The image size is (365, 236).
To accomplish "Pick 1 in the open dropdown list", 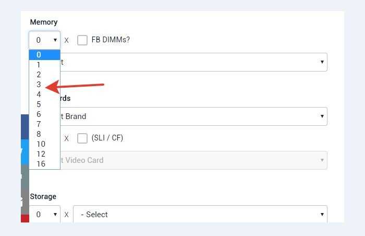I will (x=44, y=65).
